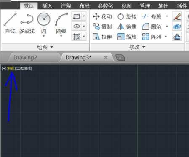Viewport: 189px width, 157px height.
Task: Expand the hatch tool dropdown
Action: (x=84, y=36)
